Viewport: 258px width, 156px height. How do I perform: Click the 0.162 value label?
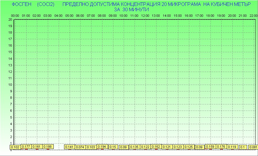click(x=156, y=147)
